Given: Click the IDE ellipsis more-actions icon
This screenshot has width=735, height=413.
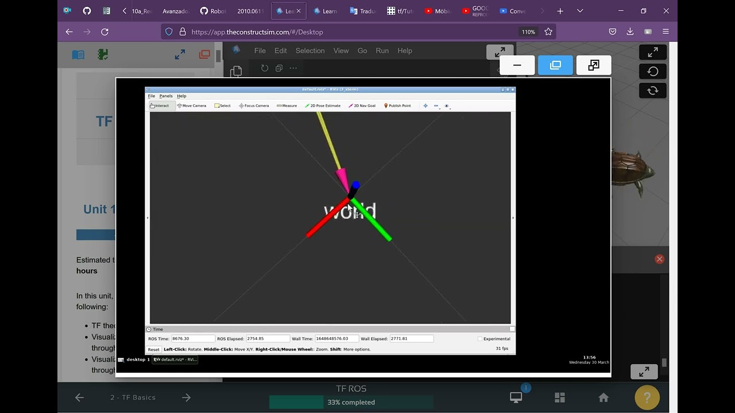Looking at the screenshot, I should (293, 68).
